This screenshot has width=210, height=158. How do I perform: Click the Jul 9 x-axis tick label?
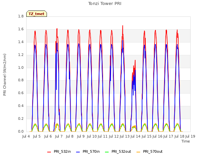[x=81, y=136]
